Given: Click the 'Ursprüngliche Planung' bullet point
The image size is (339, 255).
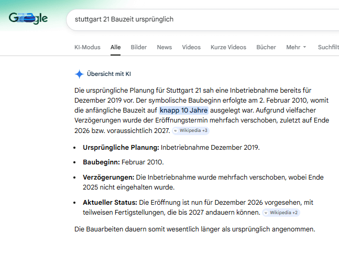Looking at the screenshot, I should tap(170, 147).
